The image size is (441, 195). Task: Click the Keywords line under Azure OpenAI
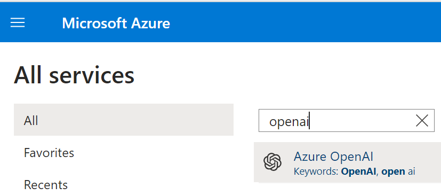coord(355,171)
